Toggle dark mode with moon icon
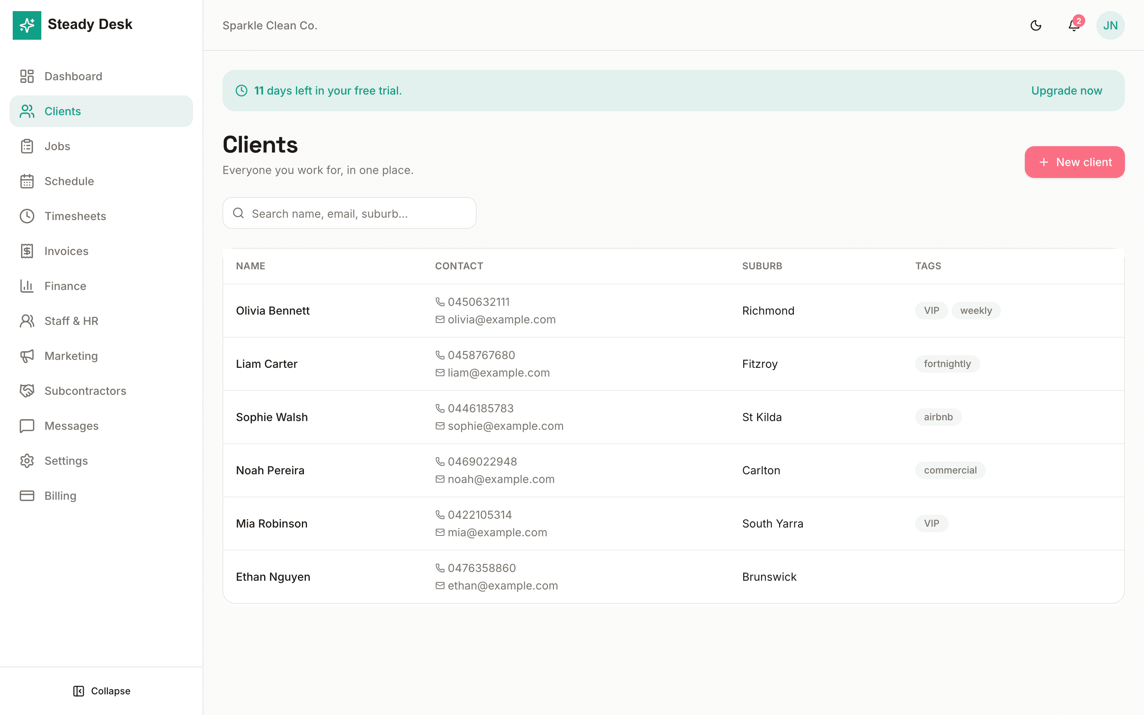 click(1036, 25)
